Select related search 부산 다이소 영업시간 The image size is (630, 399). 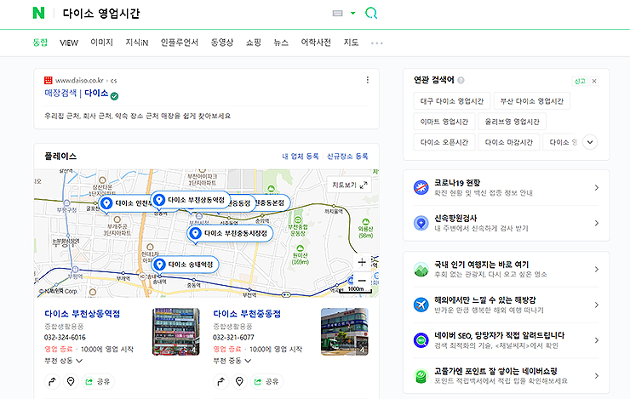pos(532,101)
